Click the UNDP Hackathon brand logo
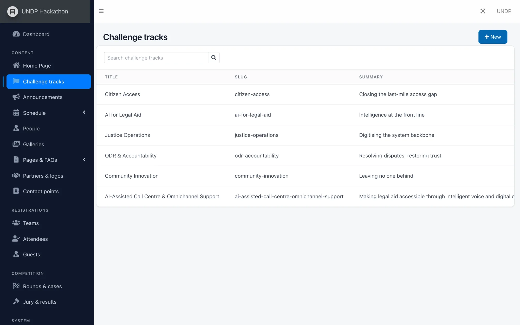The width and height of the screenshot is (520, 325). click(12, 11)
